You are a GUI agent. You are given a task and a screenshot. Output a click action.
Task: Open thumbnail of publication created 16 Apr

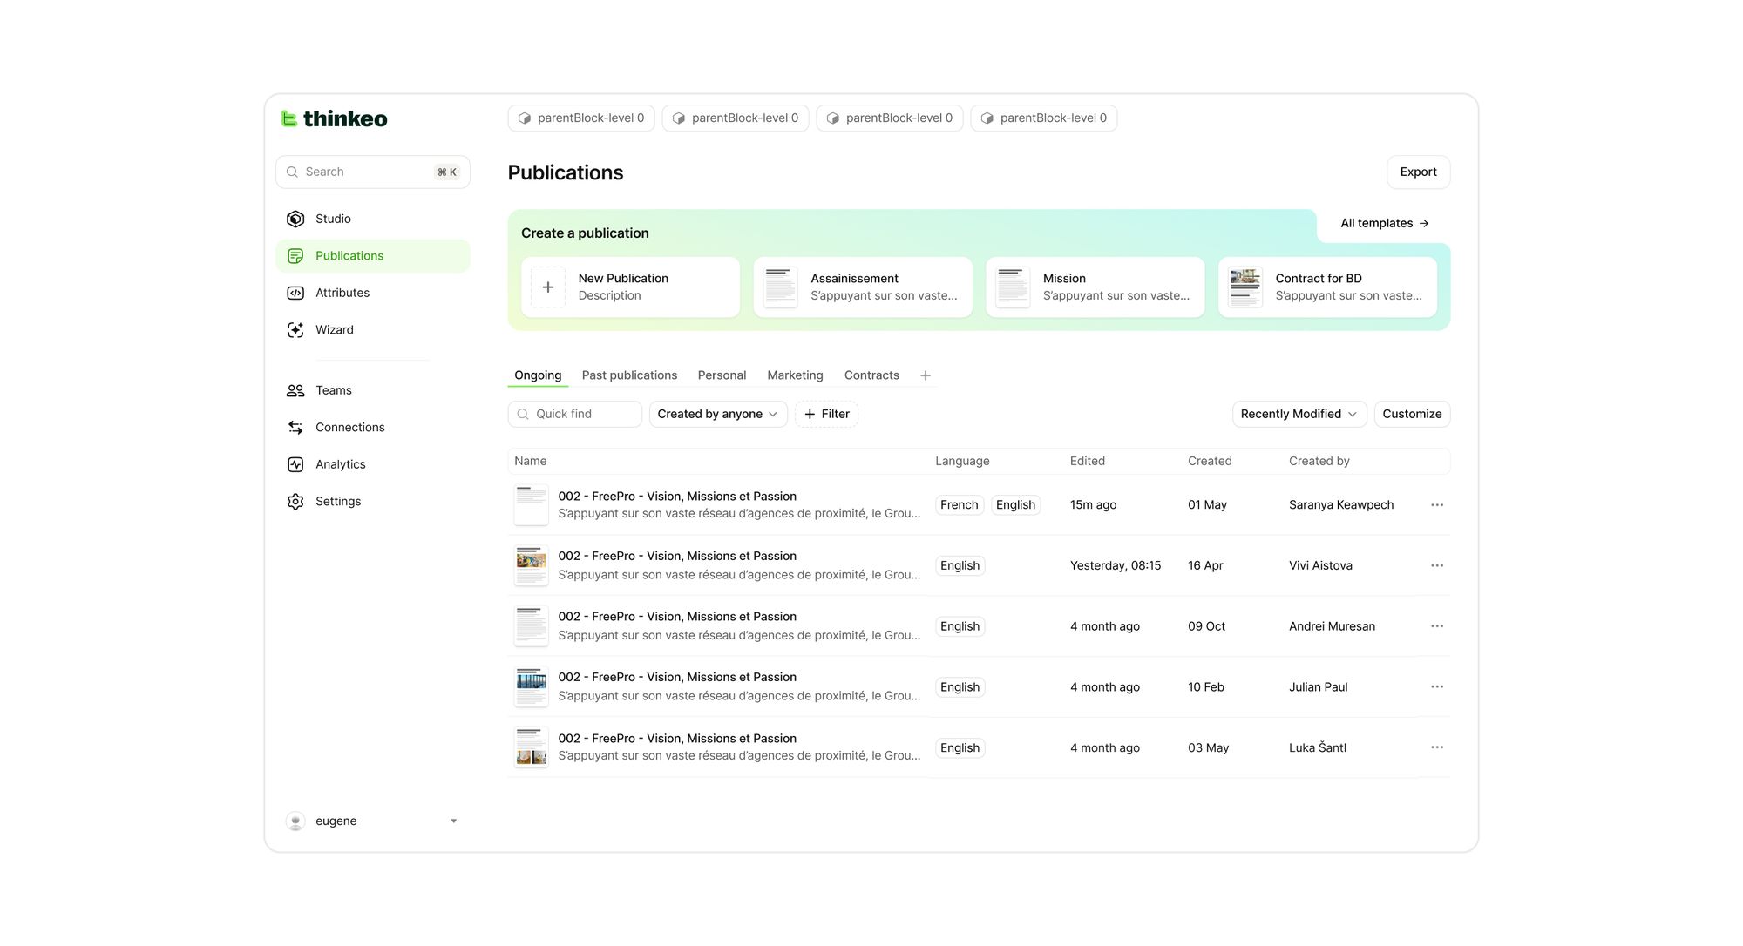(531, 565)
